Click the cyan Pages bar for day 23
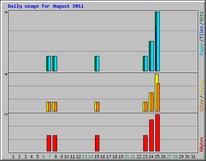Image resolution: width=206 pixels, height=161 pixels. coord(146,64)
